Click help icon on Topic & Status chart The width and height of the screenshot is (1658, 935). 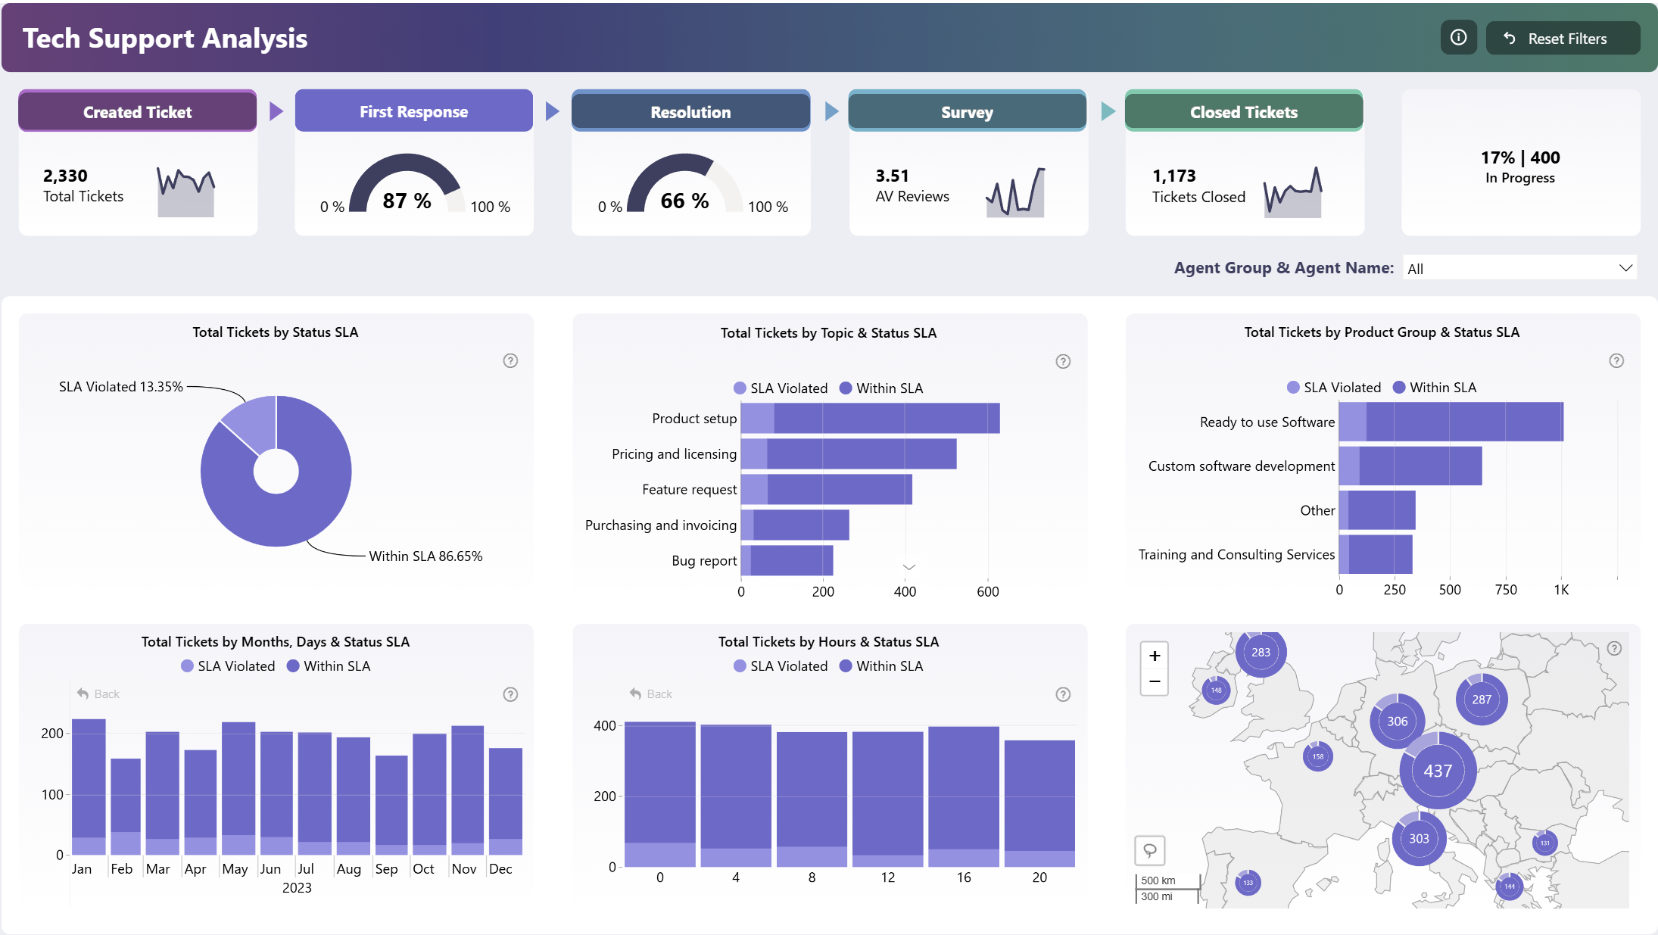(x=1063, y=362)
